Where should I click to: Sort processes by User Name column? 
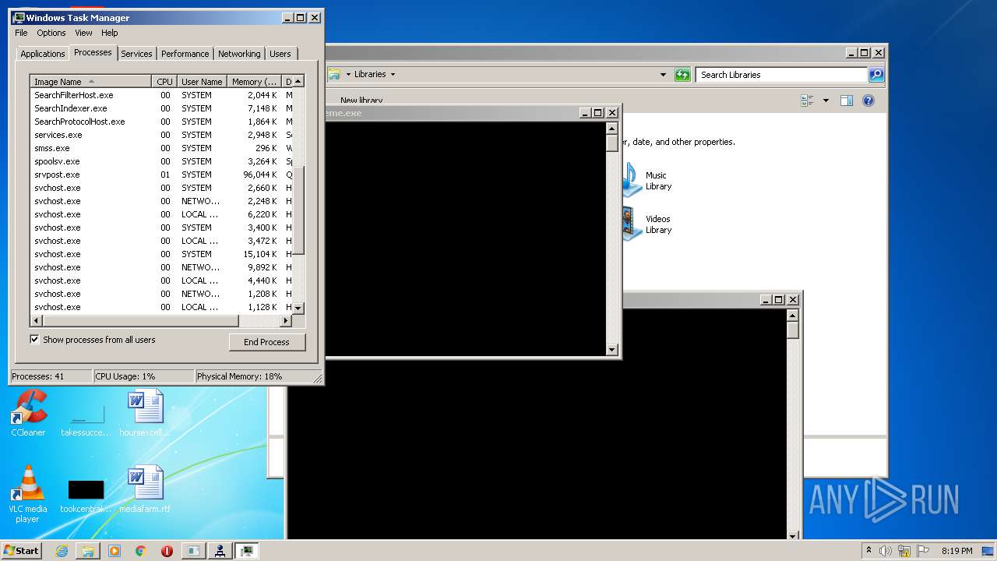[202, 82]
